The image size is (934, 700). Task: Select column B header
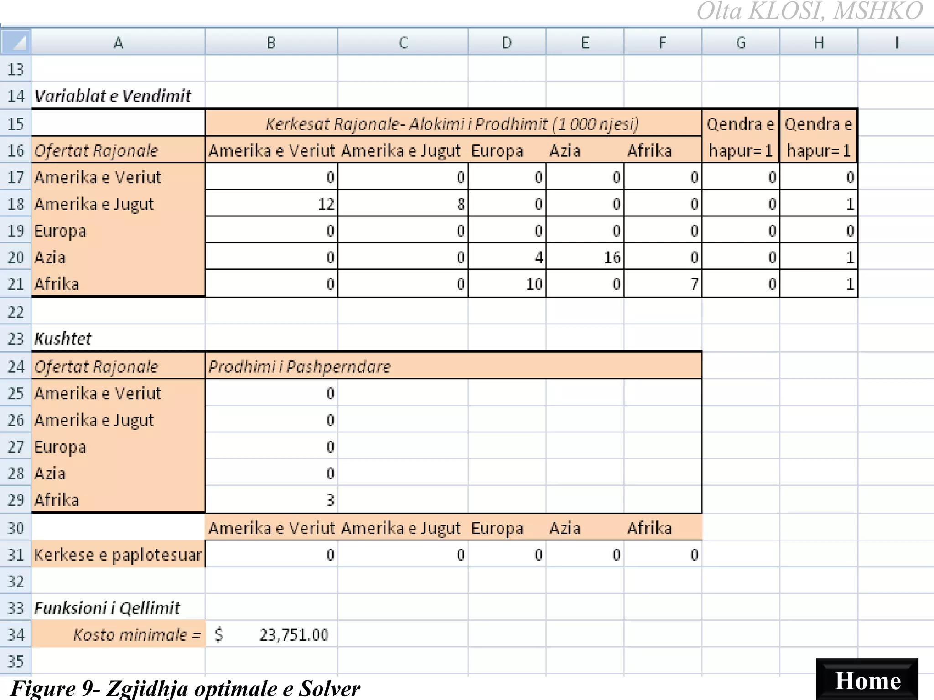pyautogui.click(x=271, y=42)
